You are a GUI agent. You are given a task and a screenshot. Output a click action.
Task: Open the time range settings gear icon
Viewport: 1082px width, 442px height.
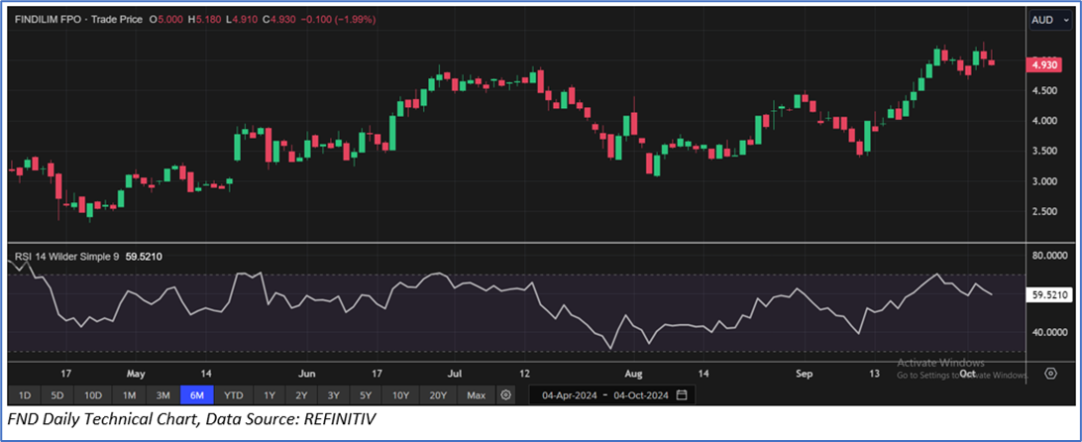click(506, 395)
